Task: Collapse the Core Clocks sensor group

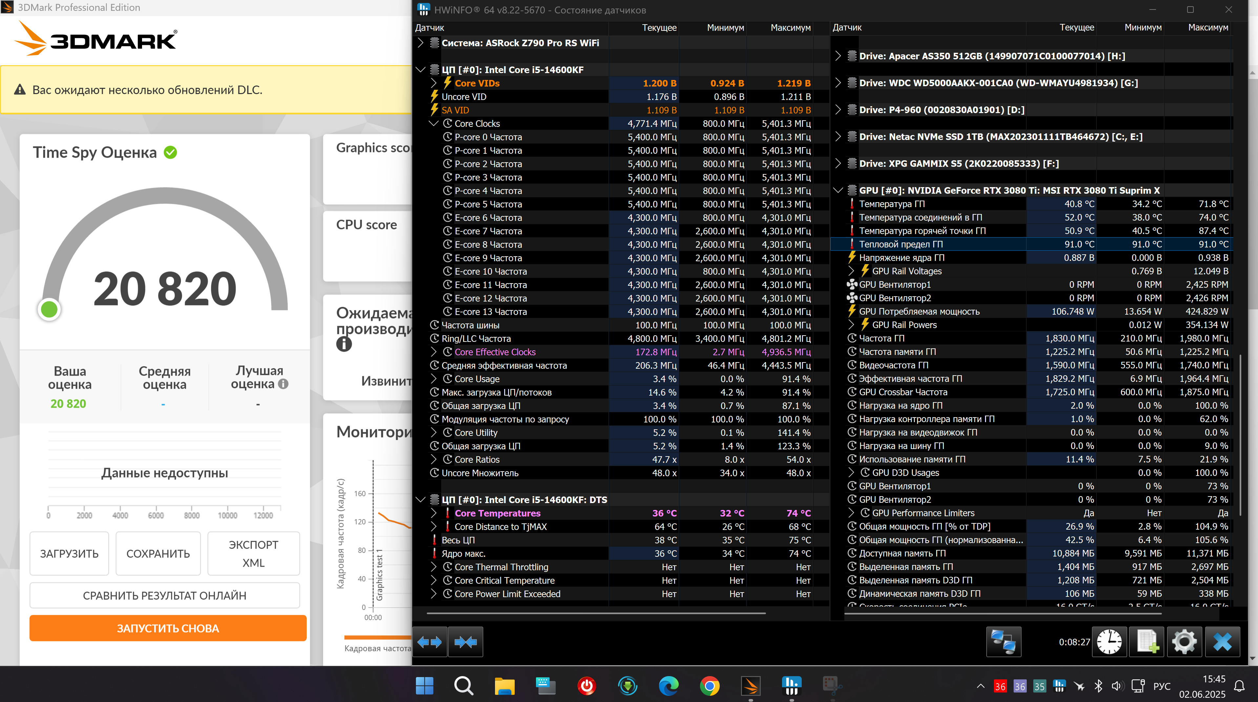Action: (434, 124)
